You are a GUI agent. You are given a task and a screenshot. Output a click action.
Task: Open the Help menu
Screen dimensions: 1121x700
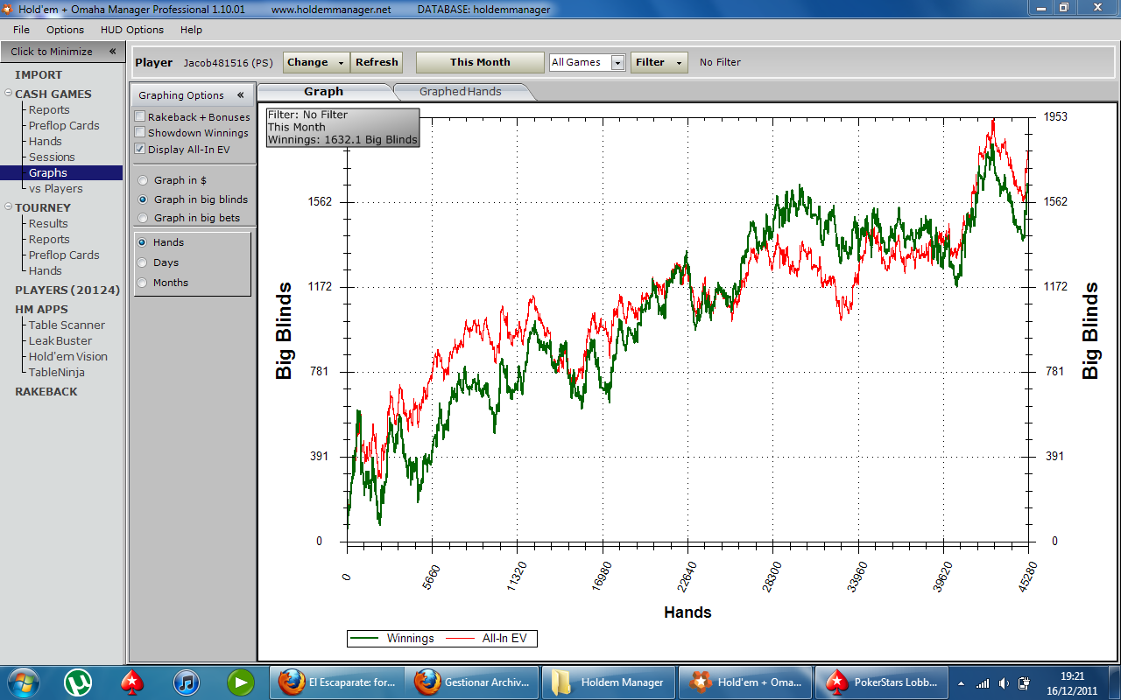(x=191, y=30)
